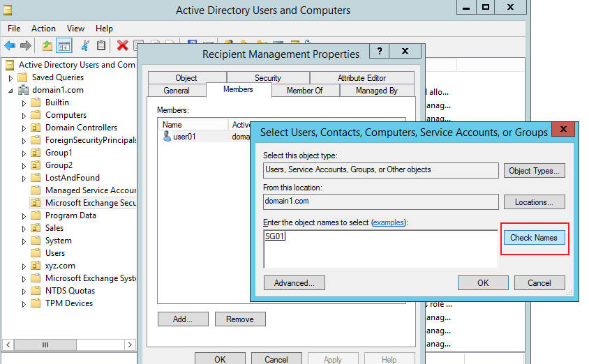Expand the Computers container
This screenshot has width=589, height=364.
(x=24, y=116)
